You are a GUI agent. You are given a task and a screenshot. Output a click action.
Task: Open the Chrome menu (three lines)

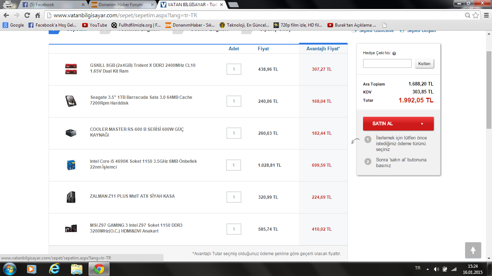point(486,15)
